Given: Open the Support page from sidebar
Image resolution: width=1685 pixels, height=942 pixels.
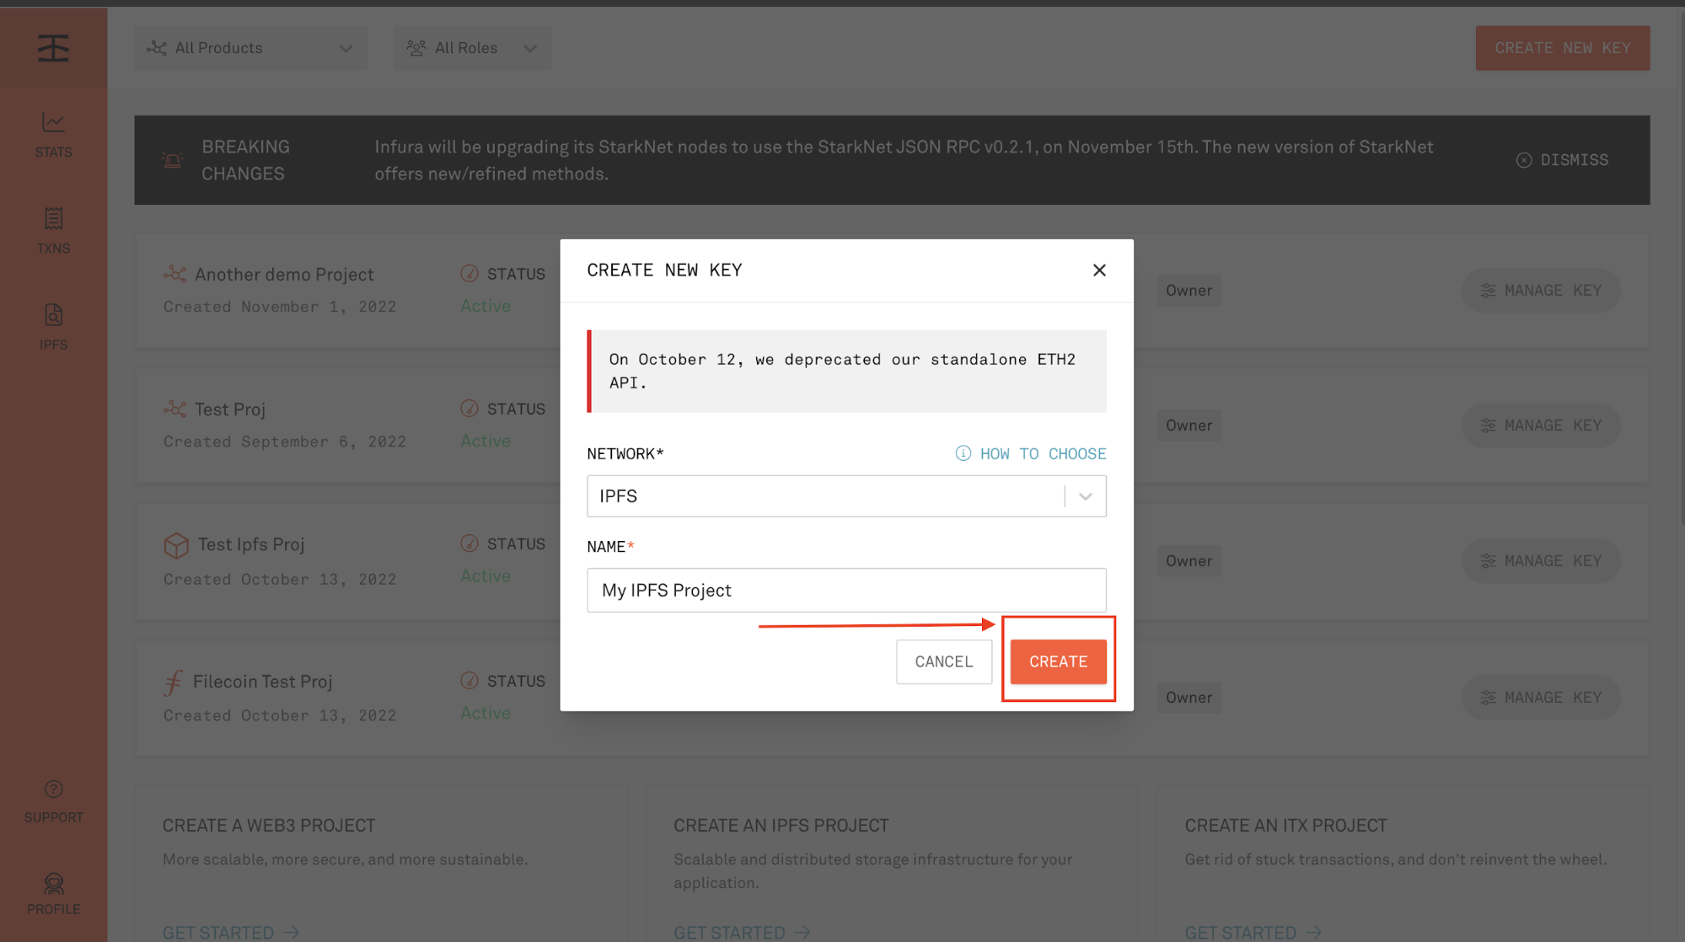Looking at the screenshot, I should [x=53, y=801].
